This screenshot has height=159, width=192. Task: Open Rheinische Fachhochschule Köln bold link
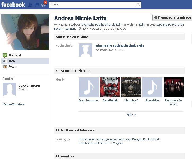pos(120,46)
